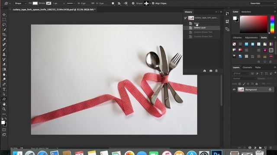Create new document from current history state
Viewport: 277px width, 155px height.
(x=204, y=71)
